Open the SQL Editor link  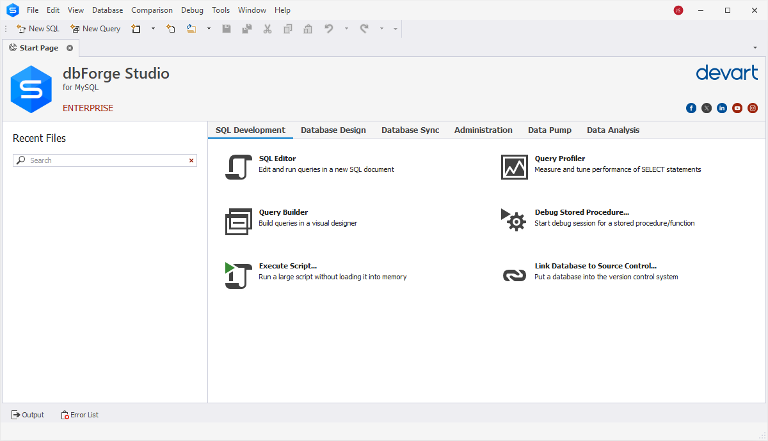pos(277,159)
